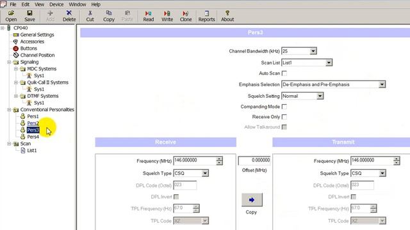Select Pers4 personality
The image size is (410, 230).
(33, 137)
